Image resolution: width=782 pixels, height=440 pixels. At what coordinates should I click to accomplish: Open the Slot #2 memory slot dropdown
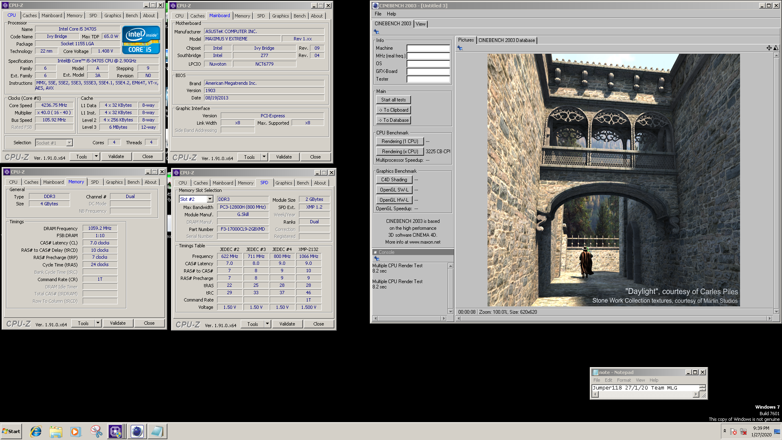(x=210, y=199)
